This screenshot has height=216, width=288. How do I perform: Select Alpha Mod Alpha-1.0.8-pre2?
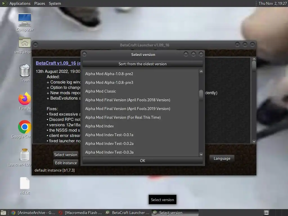[141, 74]
